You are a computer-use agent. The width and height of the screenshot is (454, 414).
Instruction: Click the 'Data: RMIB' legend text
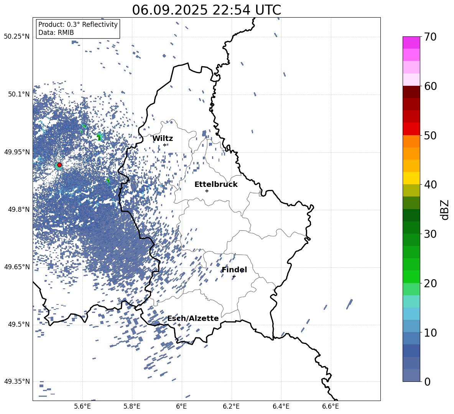pos(56,33)
